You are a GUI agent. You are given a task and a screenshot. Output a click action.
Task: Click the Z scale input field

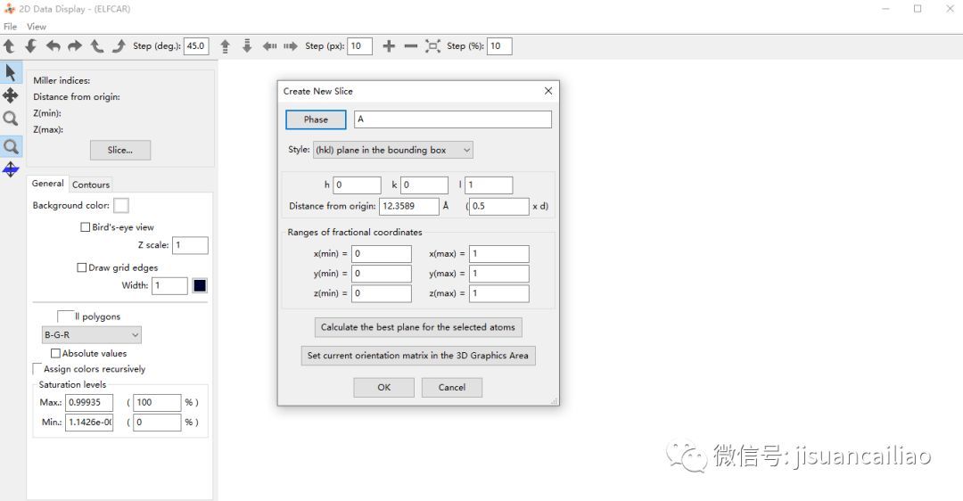[x=191, y=245]
